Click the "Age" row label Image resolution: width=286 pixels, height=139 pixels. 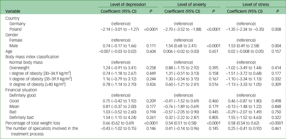tap(9, 51)
